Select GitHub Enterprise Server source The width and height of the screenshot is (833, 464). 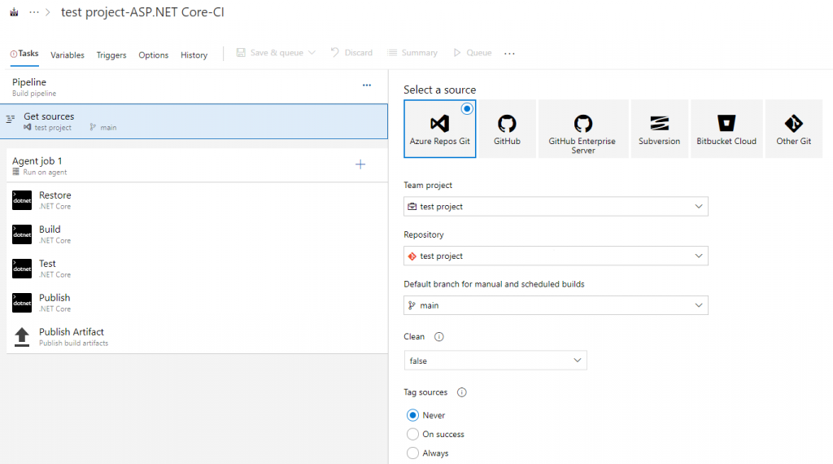point(582,129)
